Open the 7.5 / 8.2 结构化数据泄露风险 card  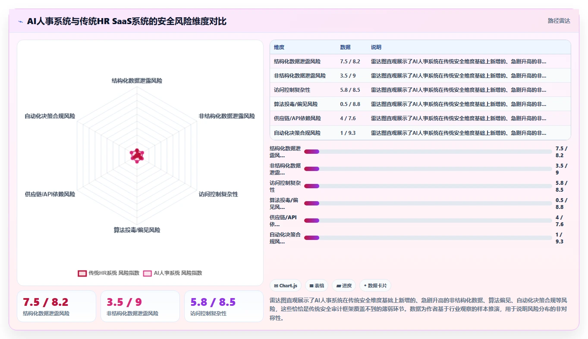pos(57,306)
